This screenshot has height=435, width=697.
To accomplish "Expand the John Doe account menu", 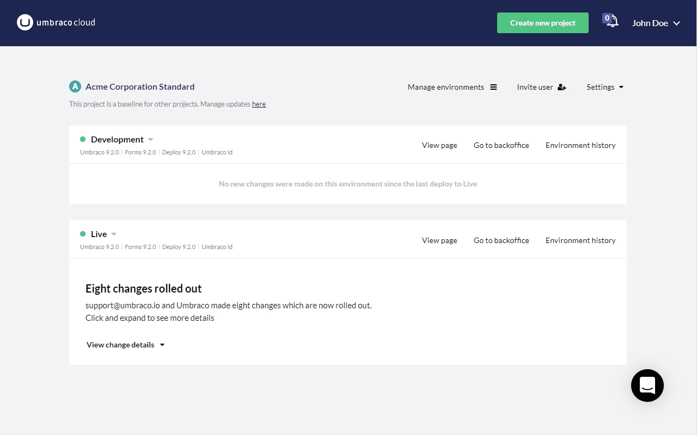I will pyautogui.click(x=656, y=23).
